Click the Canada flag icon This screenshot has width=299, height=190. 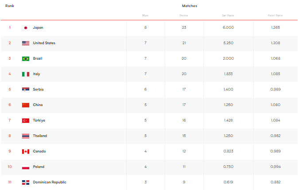click(x=26, y=152)
